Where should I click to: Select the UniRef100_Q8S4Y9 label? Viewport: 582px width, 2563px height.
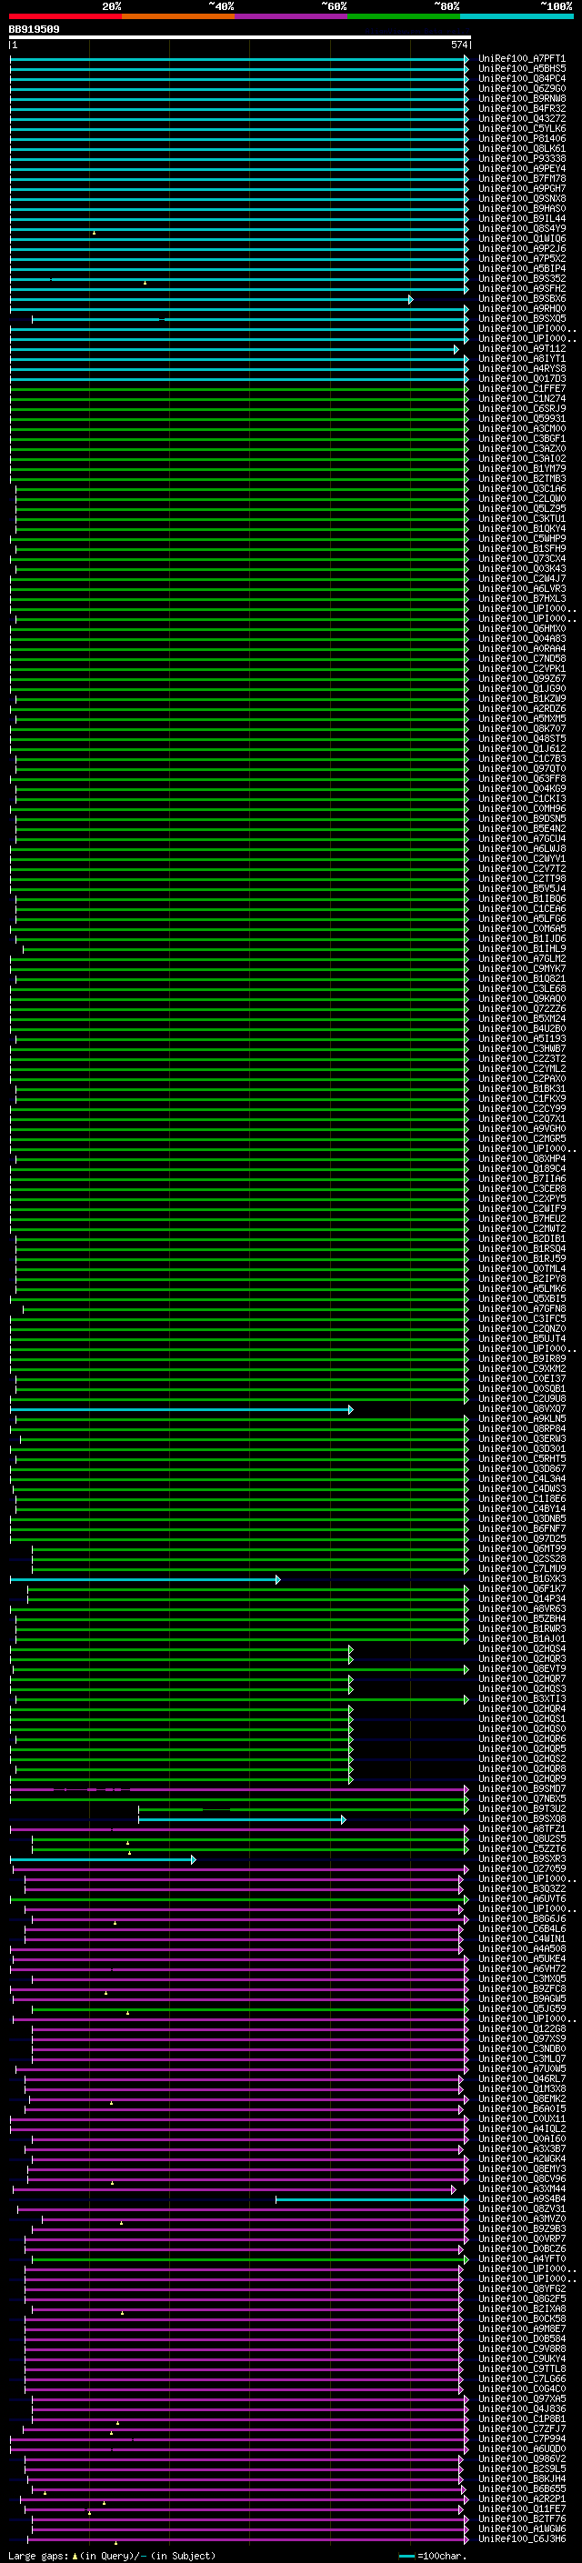click(x=522, y=229)
